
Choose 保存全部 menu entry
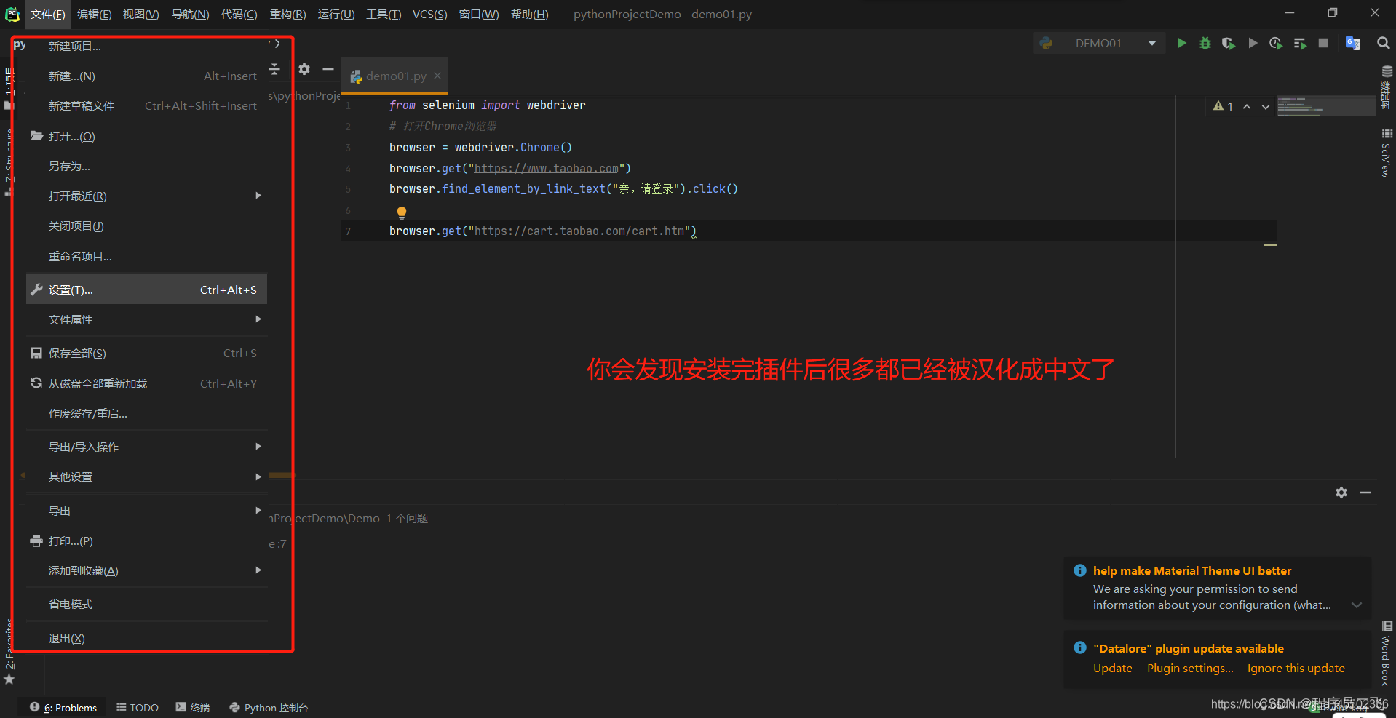coord(147,353)
